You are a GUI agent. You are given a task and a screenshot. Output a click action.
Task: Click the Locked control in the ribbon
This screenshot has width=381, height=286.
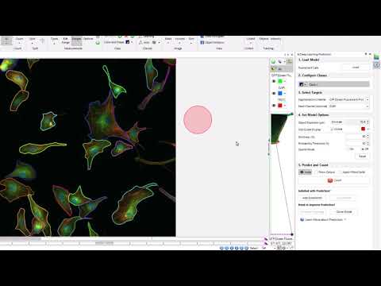tap(250, 41)
